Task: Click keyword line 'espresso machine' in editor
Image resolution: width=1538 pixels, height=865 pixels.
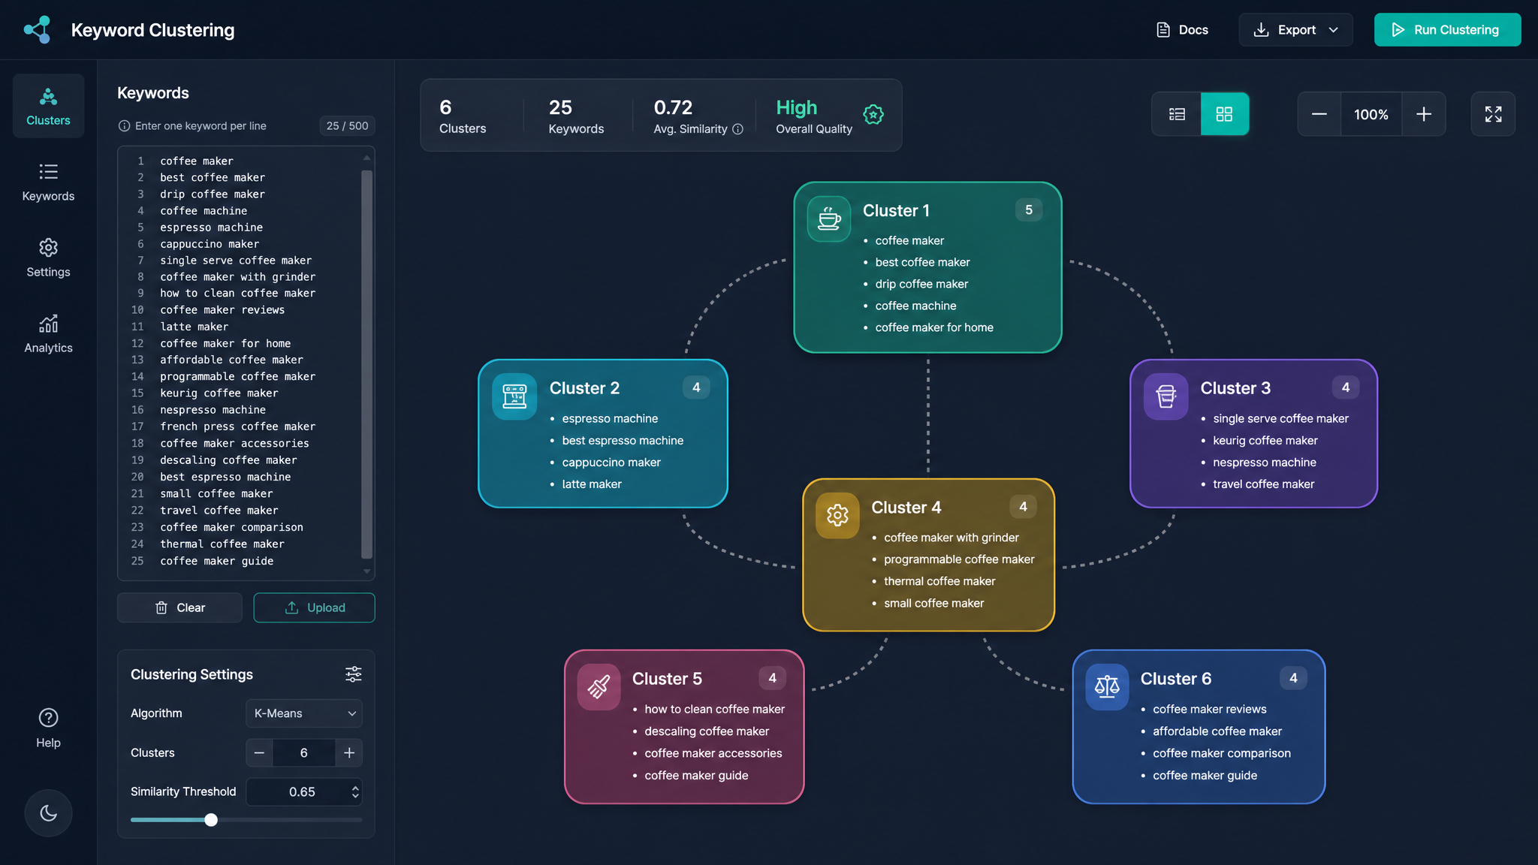Action: tap(211, 228)
